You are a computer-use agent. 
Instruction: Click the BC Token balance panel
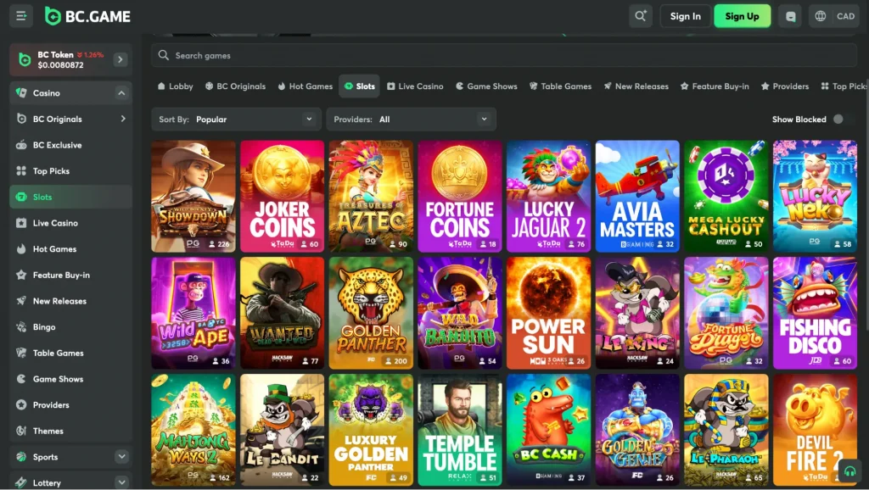68,59
